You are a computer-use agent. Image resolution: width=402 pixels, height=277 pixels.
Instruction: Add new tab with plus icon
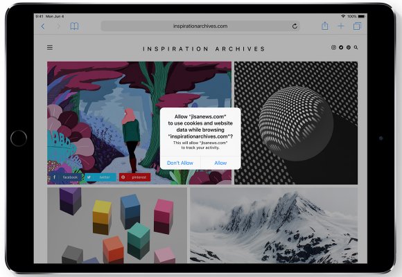341,26
